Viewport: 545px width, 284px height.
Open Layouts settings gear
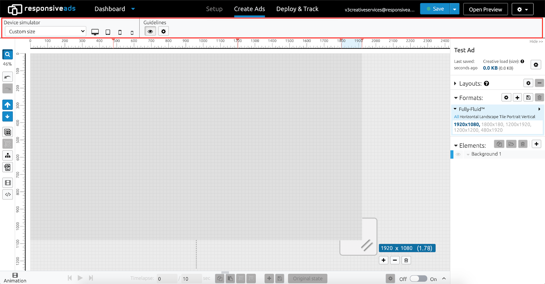click(528, 83)
